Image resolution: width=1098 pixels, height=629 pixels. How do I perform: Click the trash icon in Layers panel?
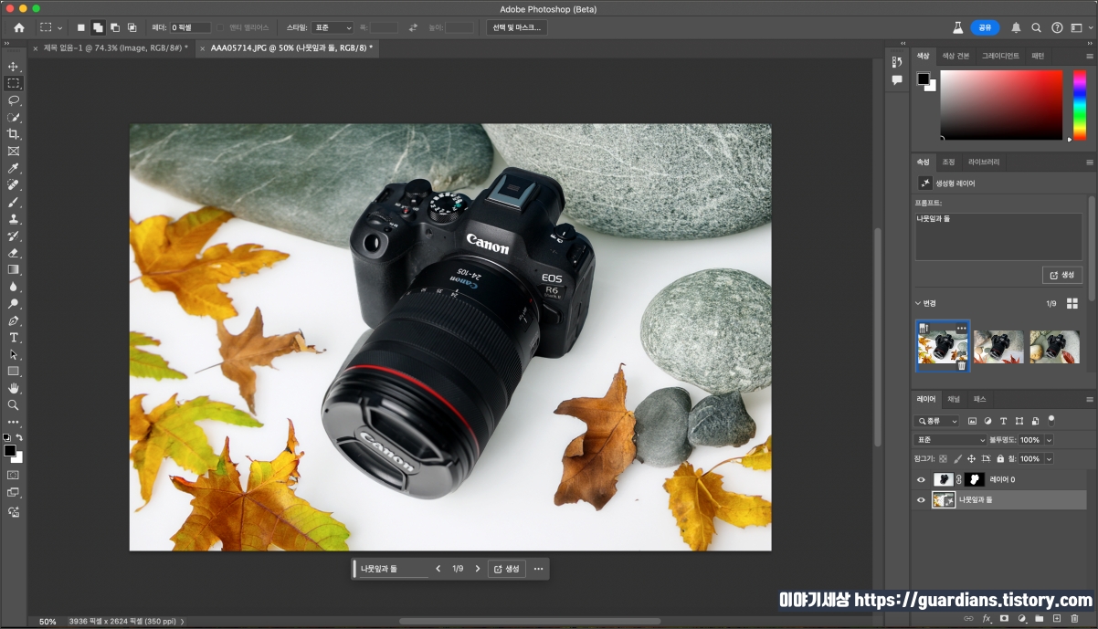(x=1073, y=618)
